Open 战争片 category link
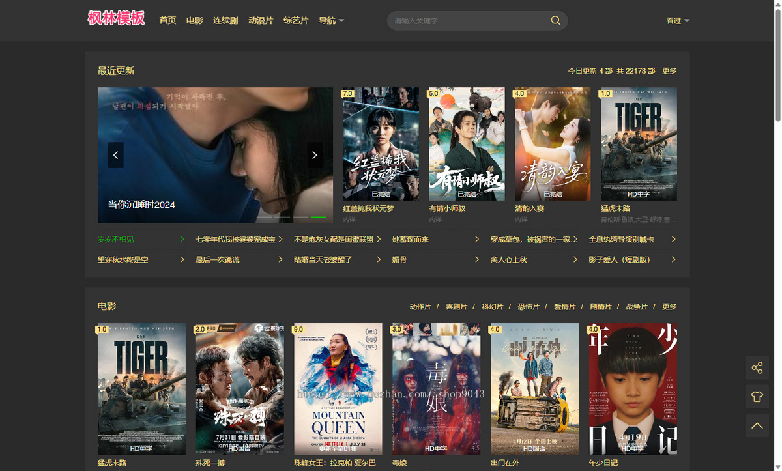This screenshot has width=782, height=471. (637, 307)
